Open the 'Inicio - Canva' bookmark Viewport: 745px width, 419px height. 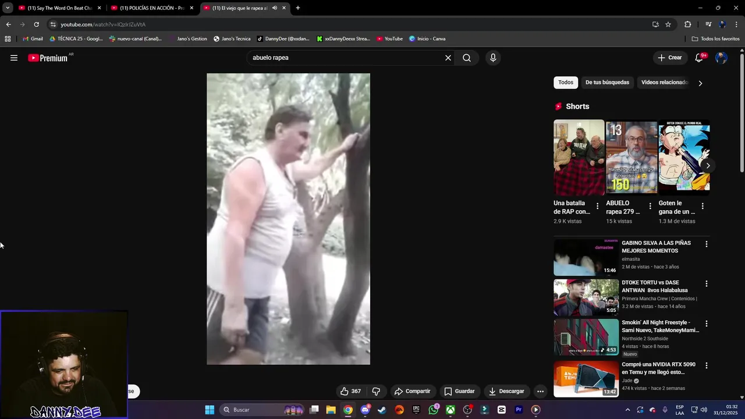[x=427, y=39]
